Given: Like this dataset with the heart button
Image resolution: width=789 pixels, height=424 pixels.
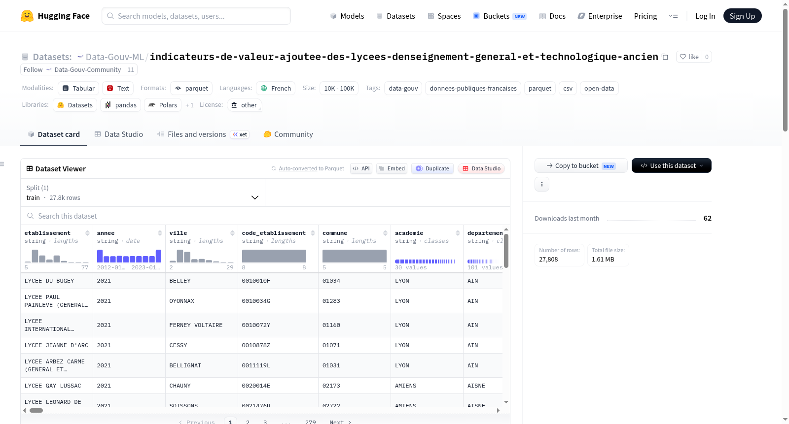Looking at the screenshot, I should 689,57.
